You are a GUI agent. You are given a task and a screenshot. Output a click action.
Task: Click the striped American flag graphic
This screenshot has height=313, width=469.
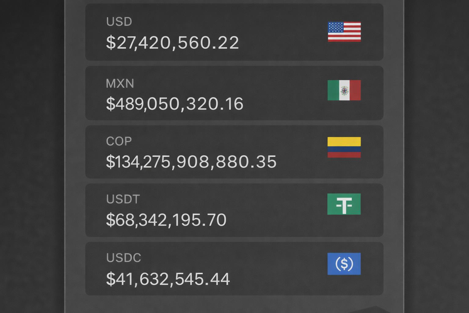pyautogui.click(x=344, y=31)
